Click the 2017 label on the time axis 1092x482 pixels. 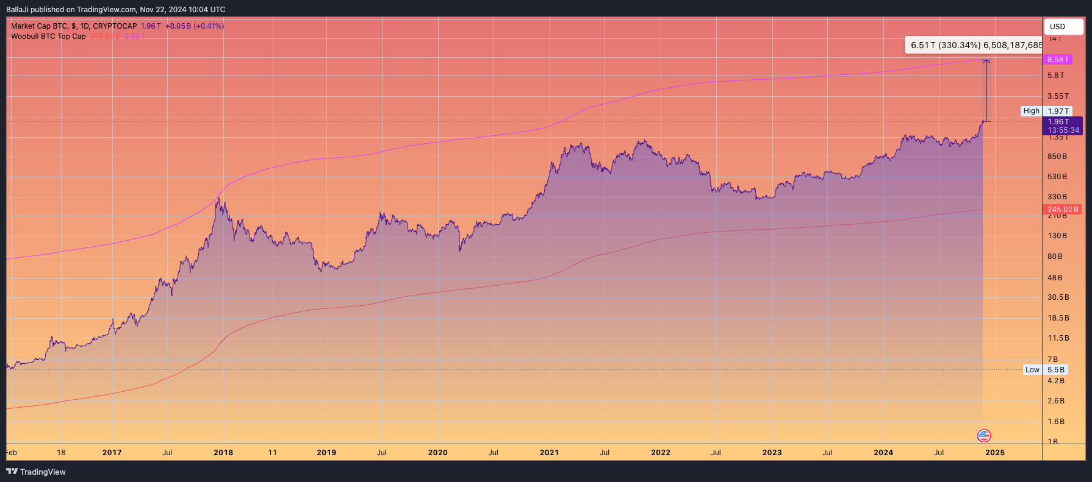tap(112, 453)
